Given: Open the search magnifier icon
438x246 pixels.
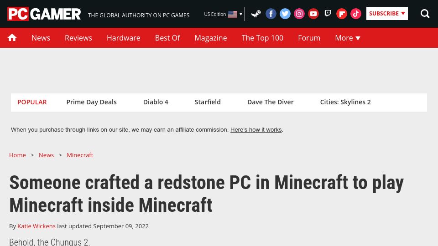Looking at the screenshot, I should (425, 14).
